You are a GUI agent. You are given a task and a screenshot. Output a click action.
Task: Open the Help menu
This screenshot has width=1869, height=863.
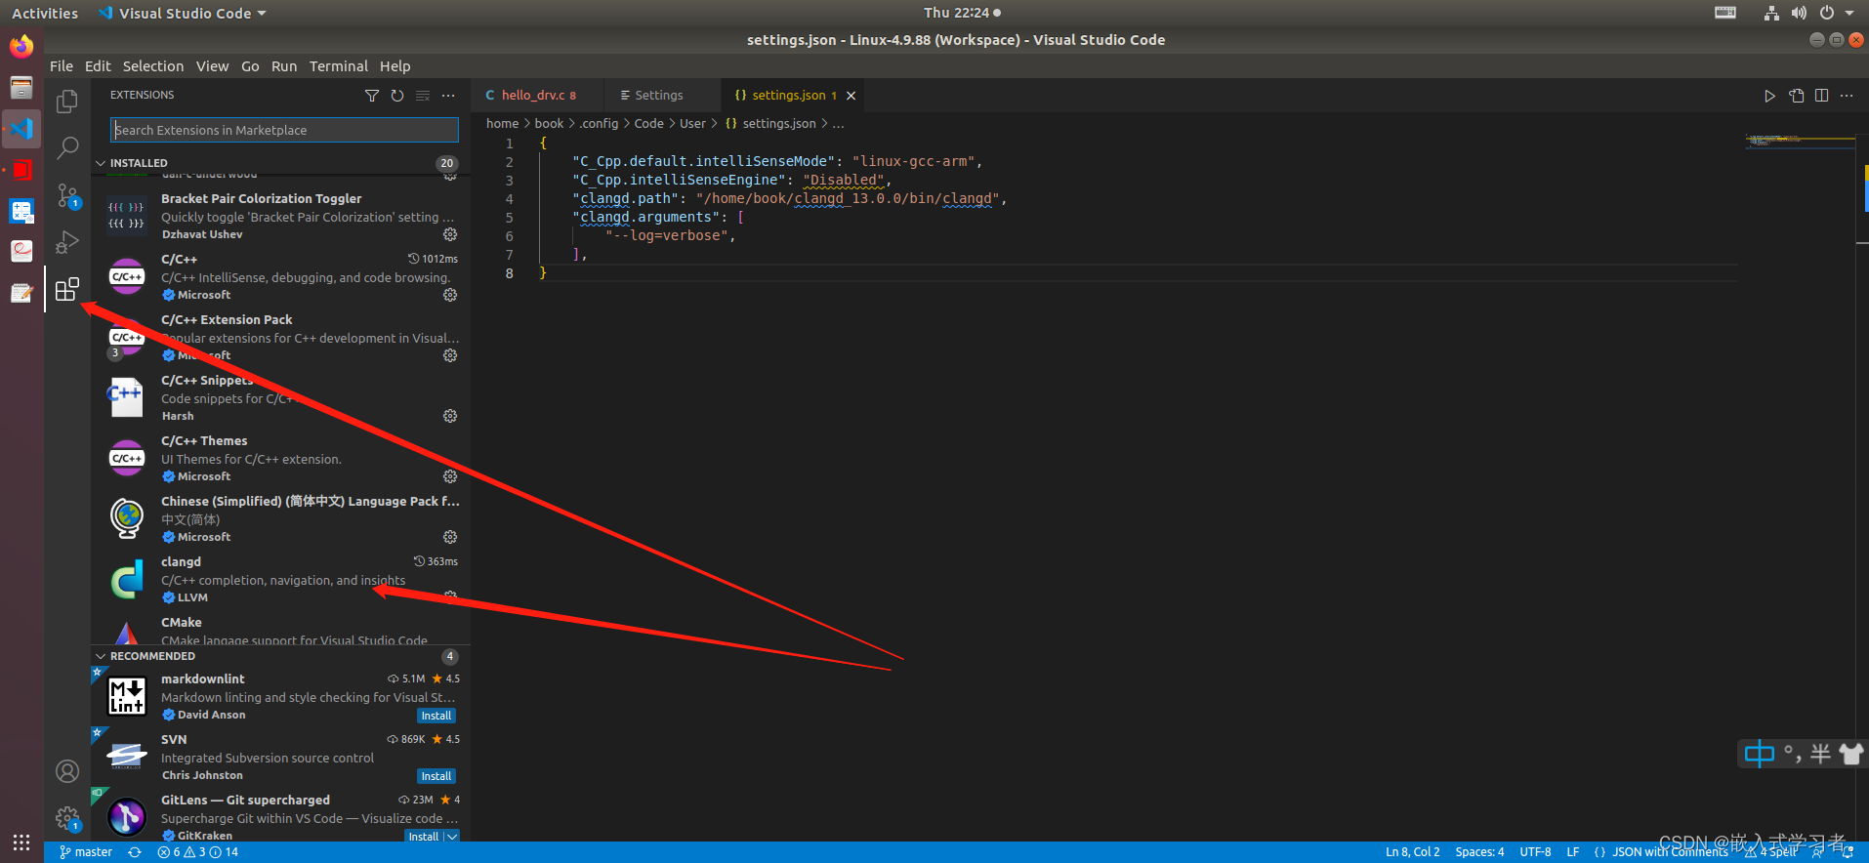tap(395, 66)
